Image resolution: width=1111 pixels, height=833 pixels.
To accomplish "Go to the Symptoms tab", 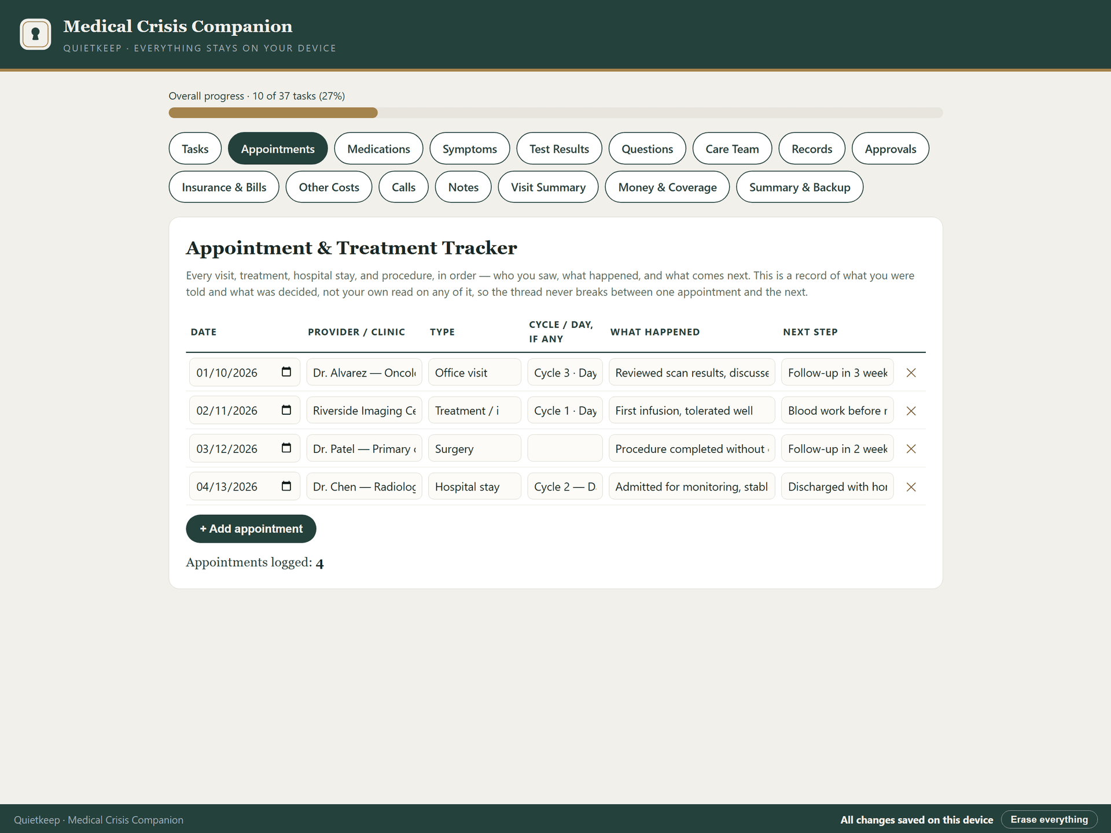I will click(x=470, y=149).
